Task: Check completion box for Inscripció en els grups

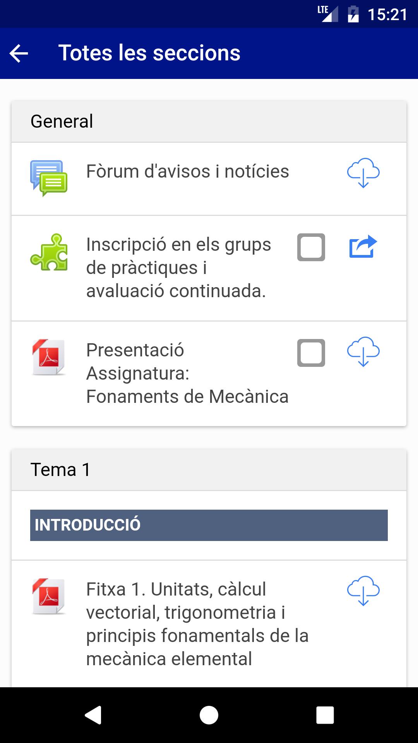Action: [x=311, y=247]
